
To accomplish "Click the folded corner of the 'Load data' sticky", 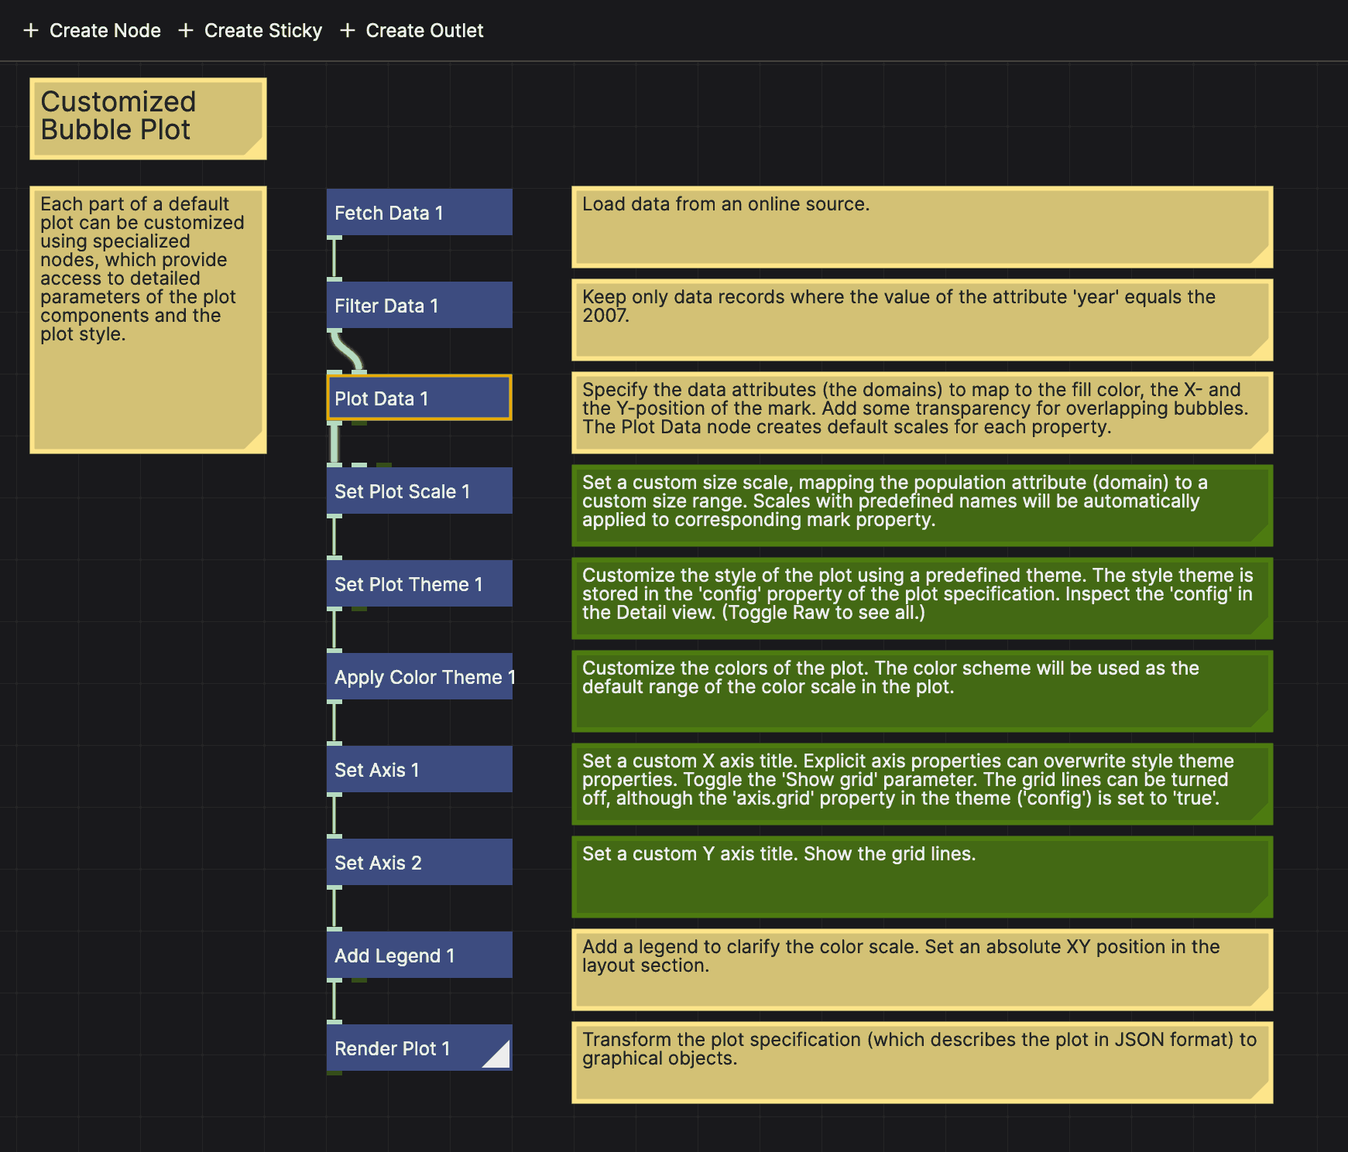I will click(1263, 258).
